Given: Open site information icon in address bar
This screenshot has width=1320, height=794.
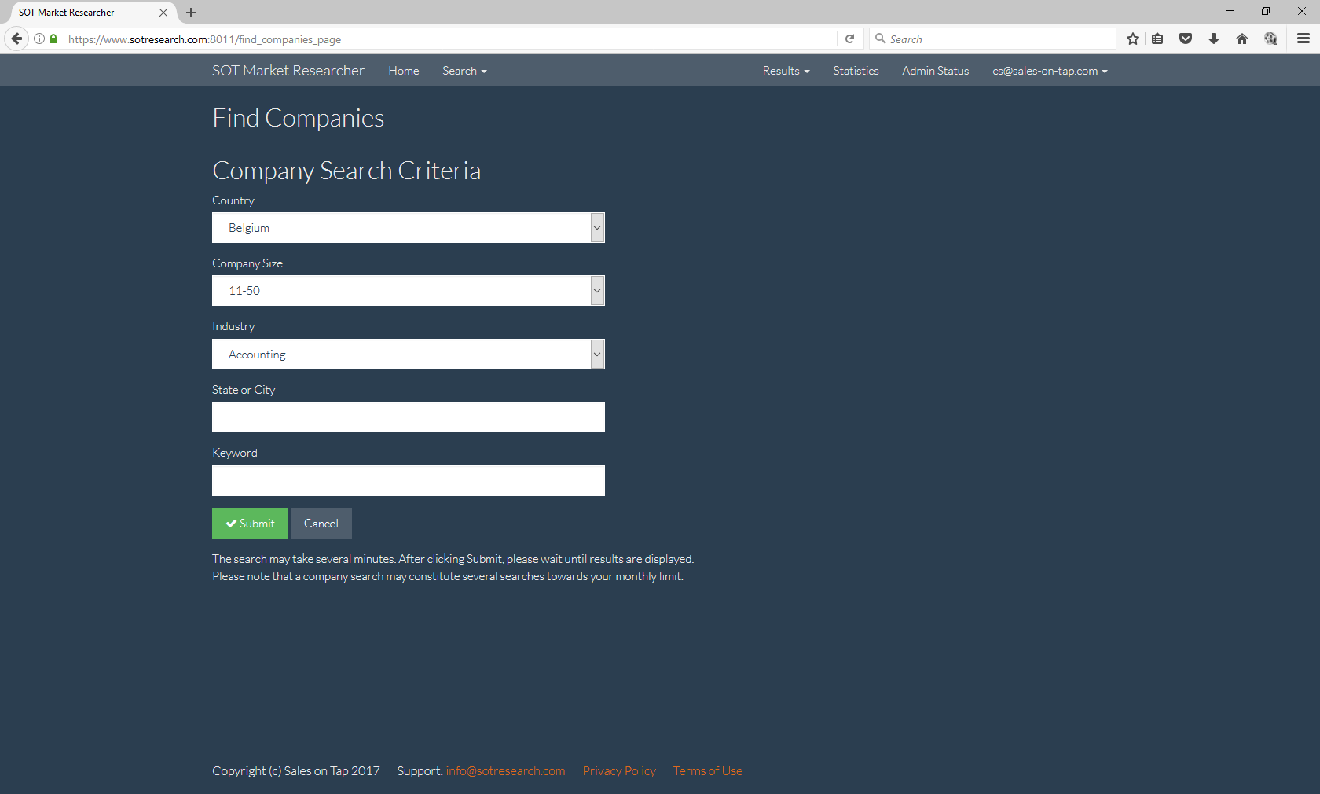Looking at the screenshot, I should [x=39, y=39].
